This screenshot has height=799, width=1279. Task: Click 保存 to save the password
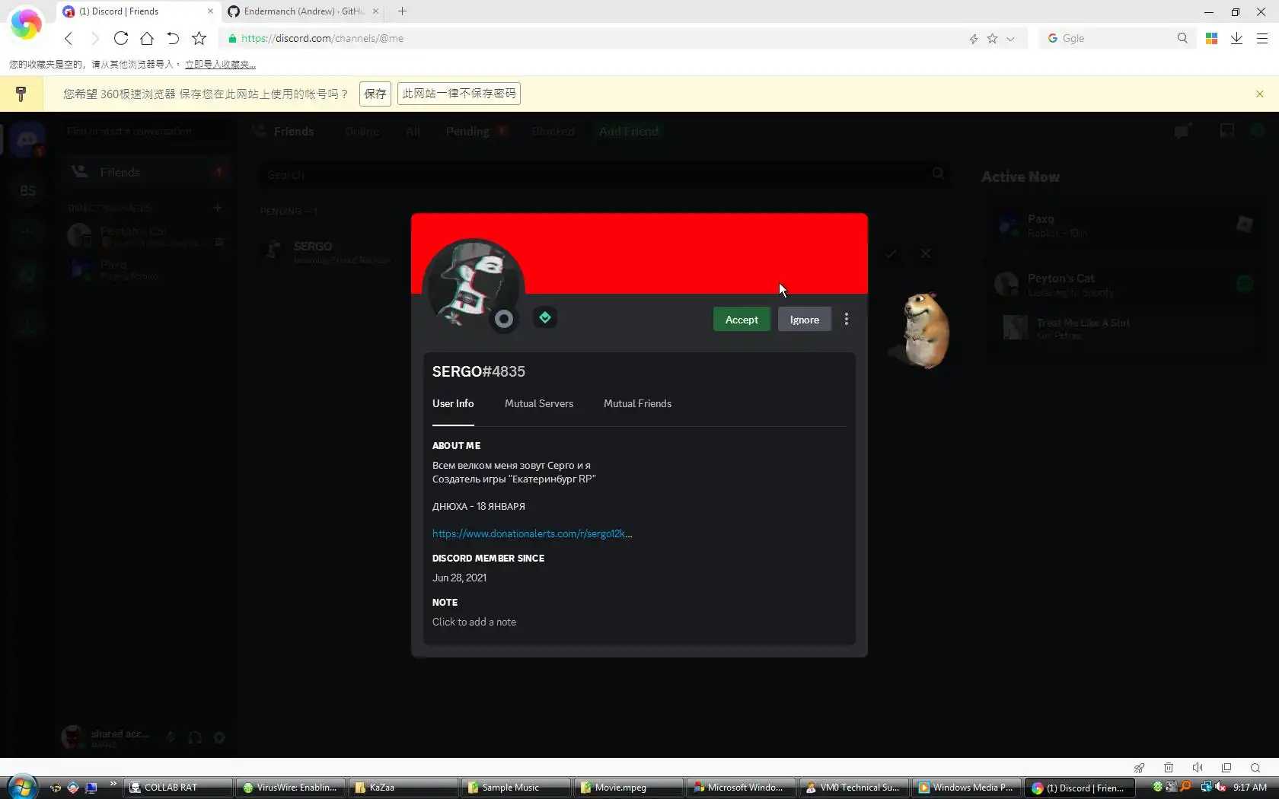click(x=375, y=94)
